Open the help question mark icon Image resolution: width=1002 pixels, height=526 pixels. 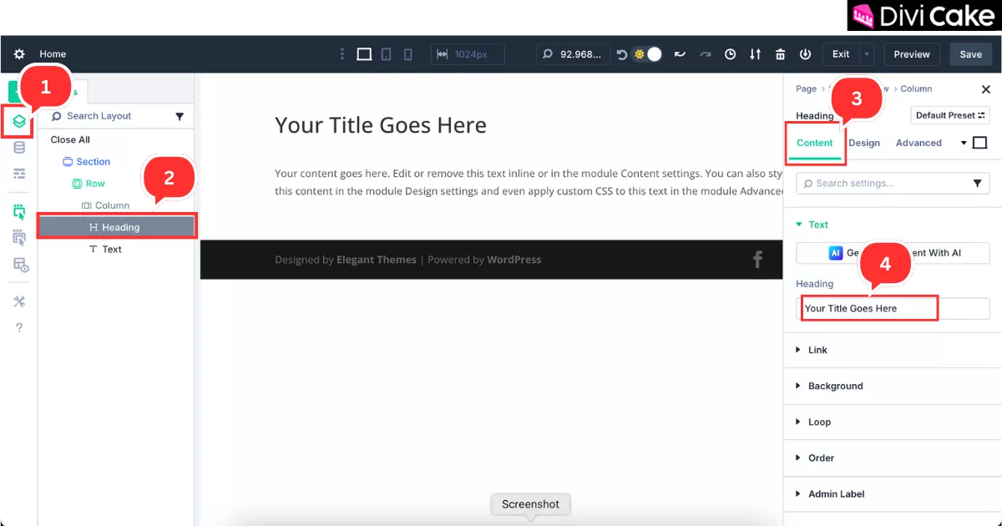coord(19,327)
